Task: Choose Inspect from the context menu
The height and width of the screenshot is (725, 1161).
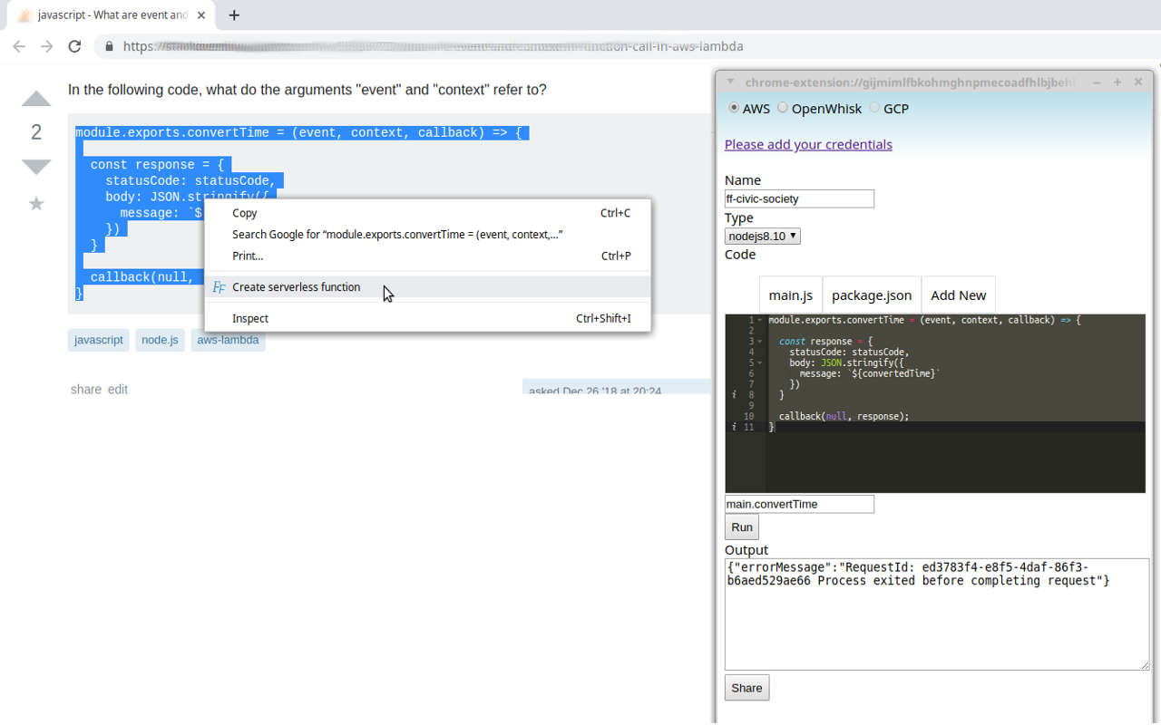Action: tap(427, 319)
